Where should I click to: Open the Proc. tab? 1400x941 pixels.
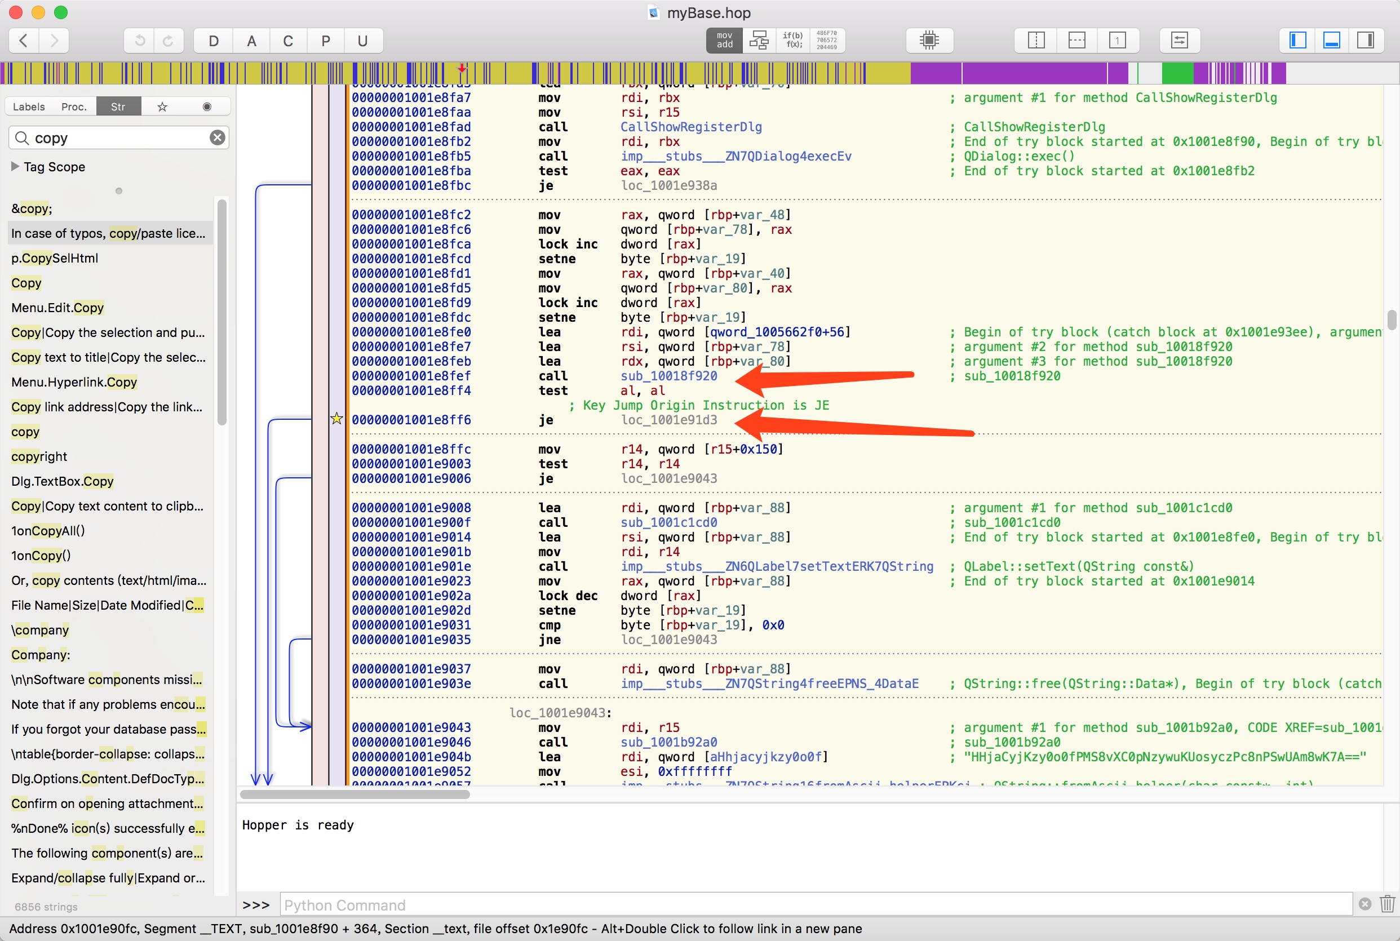tap(74, 107)
